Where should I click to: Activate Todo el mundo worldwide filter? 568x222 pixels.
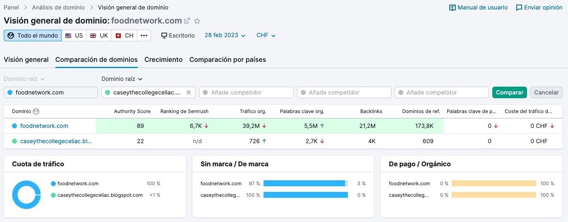click(x=33, y=35)
